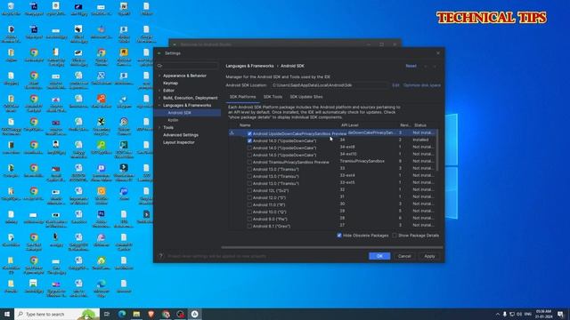Expand Appearance & Behavior settings section
Screen dimensions: 570x320
(x=159, y=76)
